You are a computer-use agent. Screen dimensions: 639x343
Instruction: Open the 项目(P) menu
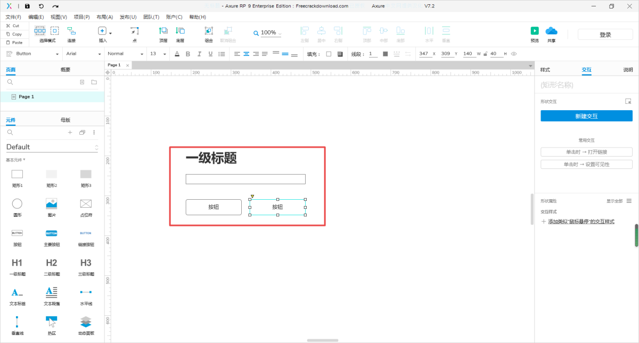click(81, 17)
